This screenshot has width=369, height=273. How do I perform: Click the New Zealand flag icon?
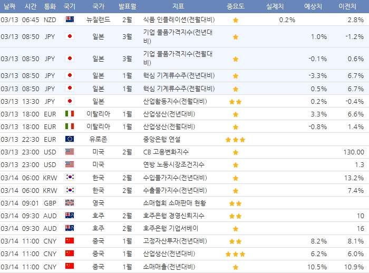(x=70, y=19)
